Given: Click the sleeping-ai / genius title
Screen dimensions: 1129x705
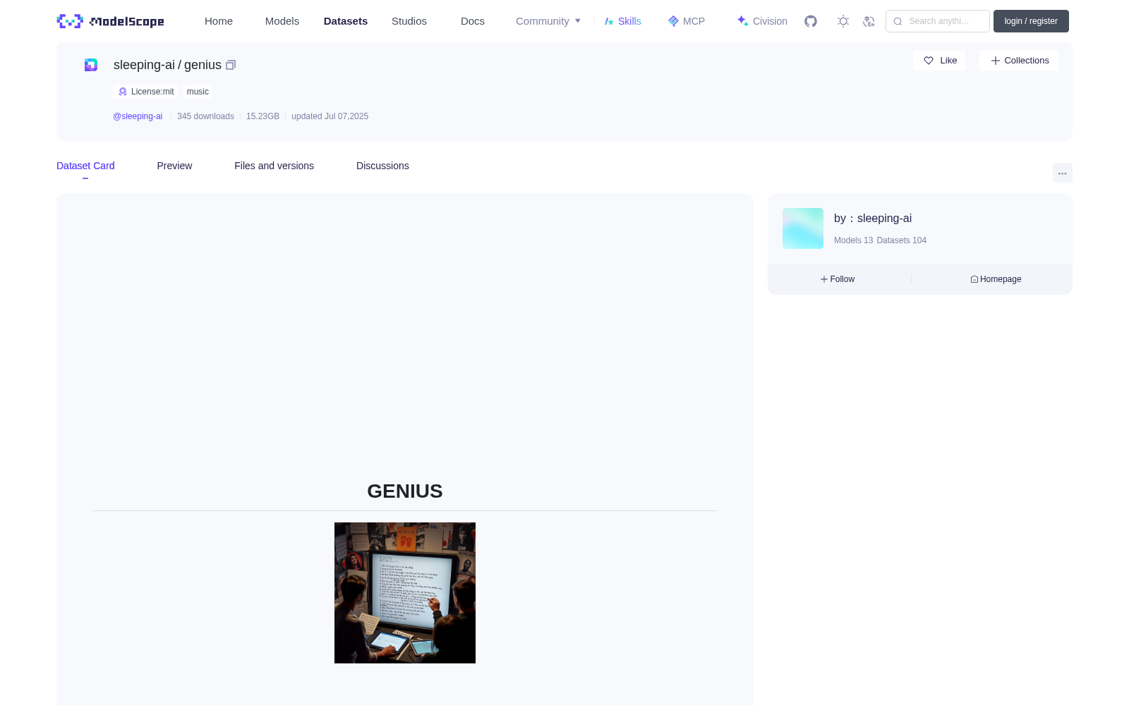Looking at the screenshot, I should tap(167, 65).
